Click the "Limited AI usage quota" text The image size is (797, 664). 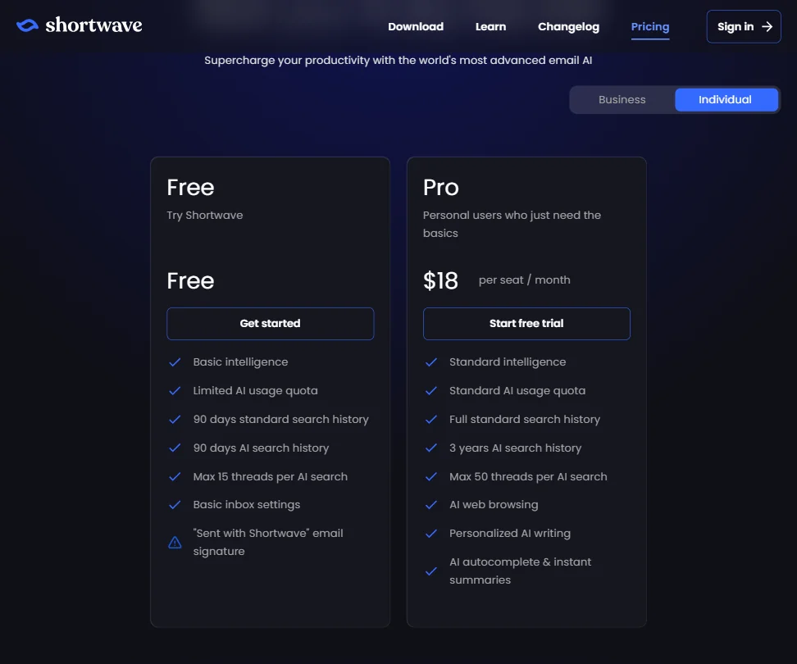[x=255, y=391]
